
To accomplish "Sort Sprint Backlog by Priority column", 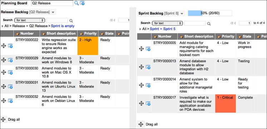I will pyautogui.click(x=228, y=36).
